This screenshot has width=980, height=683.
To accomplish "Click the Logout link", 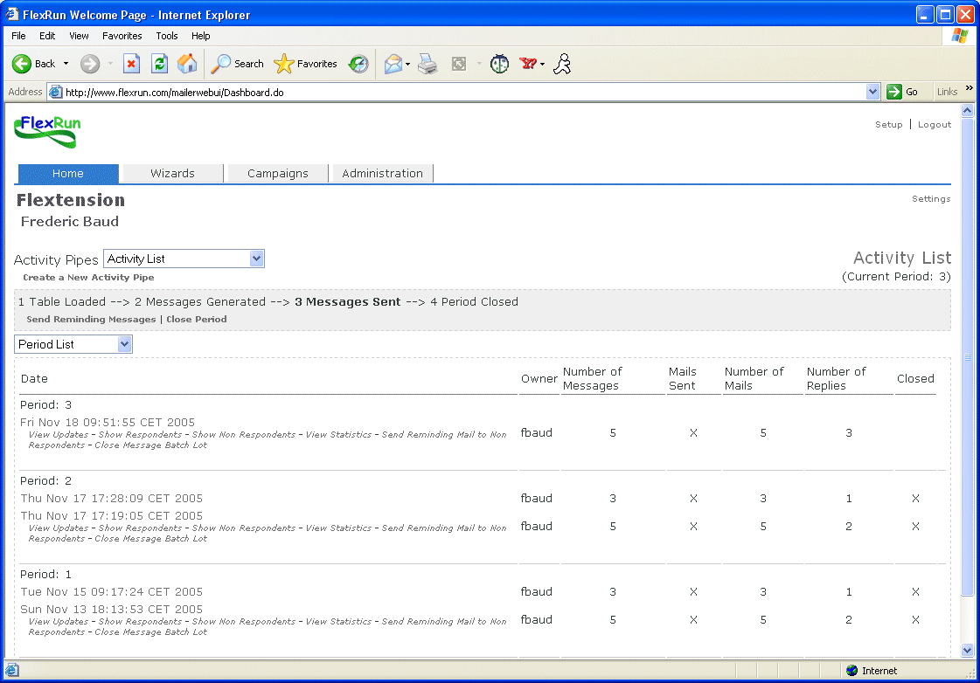I will [x=935, y=125].
